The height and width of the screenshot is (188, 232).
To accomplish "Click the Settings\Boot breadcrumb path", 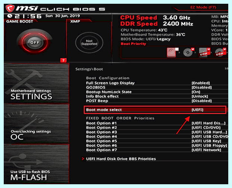I will coord(89,69).
